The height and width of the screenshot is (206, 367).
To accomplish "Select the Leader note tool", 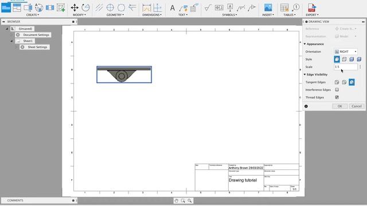I will click(x=183, y=7).
